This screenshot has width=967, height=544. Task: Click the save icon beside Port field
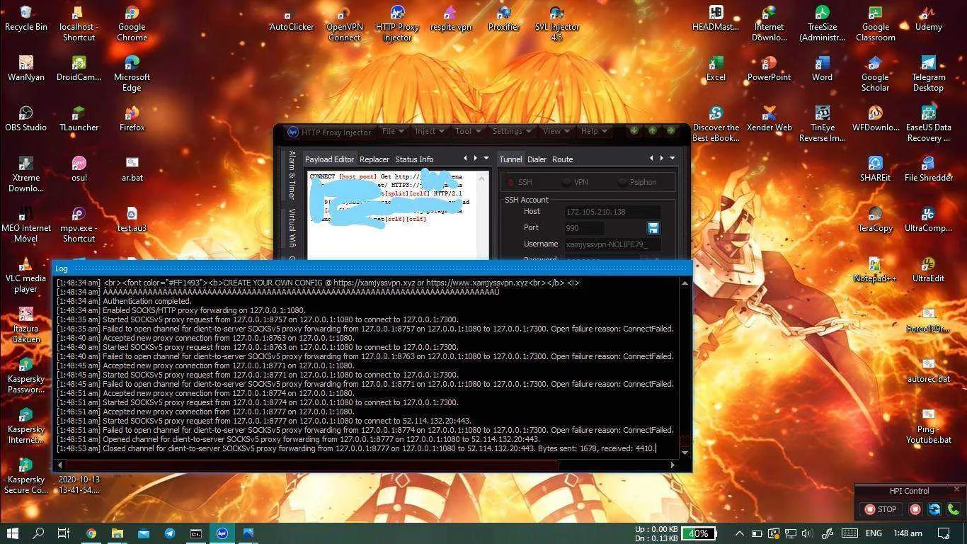click(x=653, y=228)
